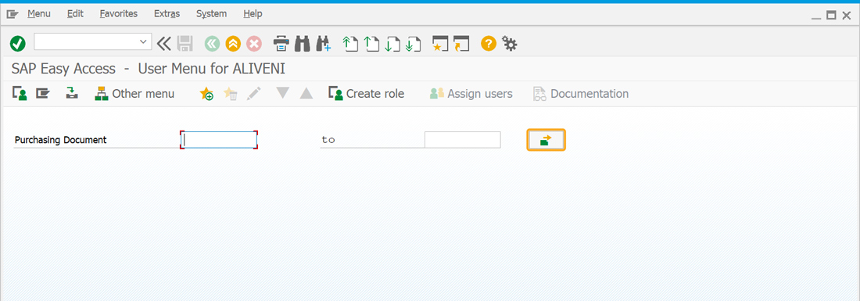Click the Print icon
The image size is (860, 301).
point(281,43)
